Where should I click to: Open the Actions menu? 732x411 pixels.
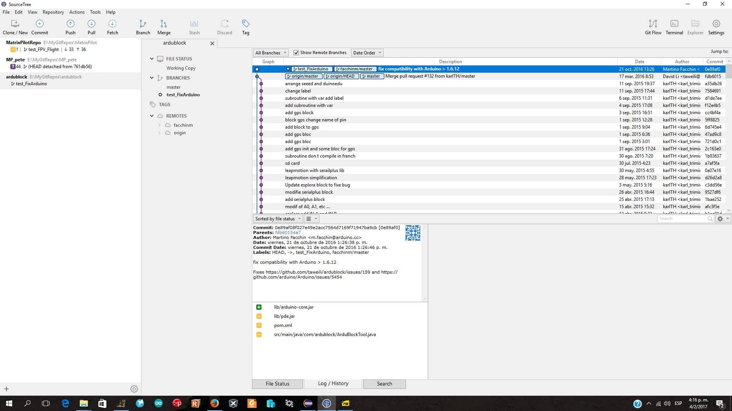click(77, 12)
